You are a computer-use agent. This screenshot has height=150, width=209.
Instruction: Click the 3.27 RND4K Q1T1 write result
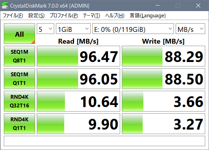tap(164, 124)
